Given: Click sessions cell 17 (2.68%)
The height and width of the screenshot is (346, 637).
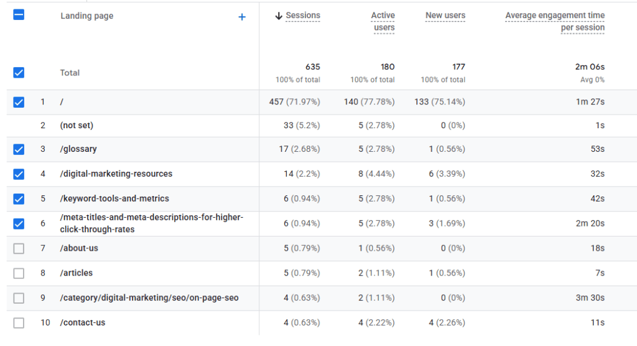Looking at the screenshot, I should tap(299, 149).
